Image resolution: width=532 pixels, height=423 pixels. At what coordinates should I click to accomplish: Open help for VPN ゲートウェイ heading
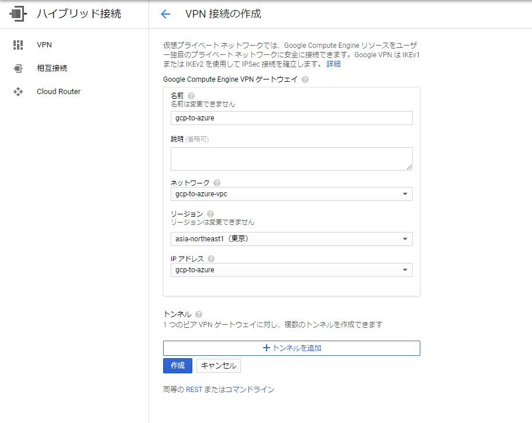point(305,79)
